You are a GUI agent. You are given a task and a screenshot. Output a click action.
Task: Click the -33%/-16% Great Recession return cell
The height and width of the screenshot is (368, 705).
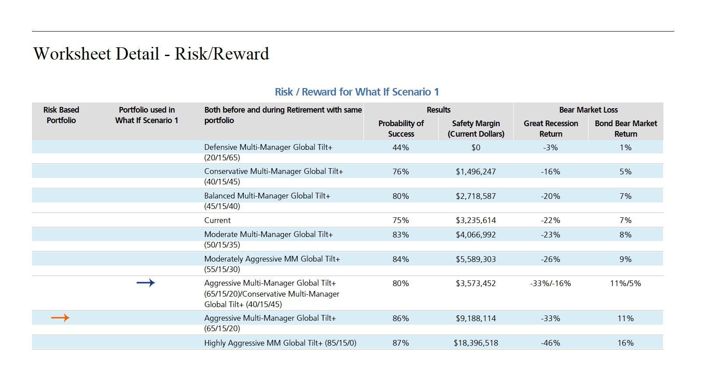click(x=550, y=283)
